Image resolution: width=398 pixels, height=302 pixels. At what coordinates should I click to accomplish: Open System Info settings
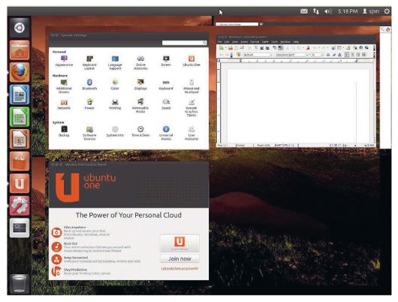tap(115, 131)
